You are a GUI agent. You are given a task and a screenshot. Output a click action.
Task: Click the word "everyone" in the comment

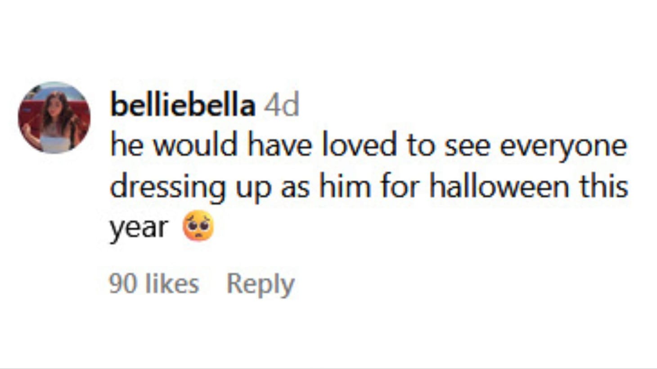563,146
